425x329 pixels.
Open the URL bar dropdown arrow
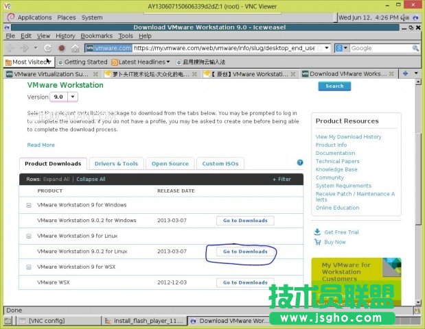click(327, 48)
